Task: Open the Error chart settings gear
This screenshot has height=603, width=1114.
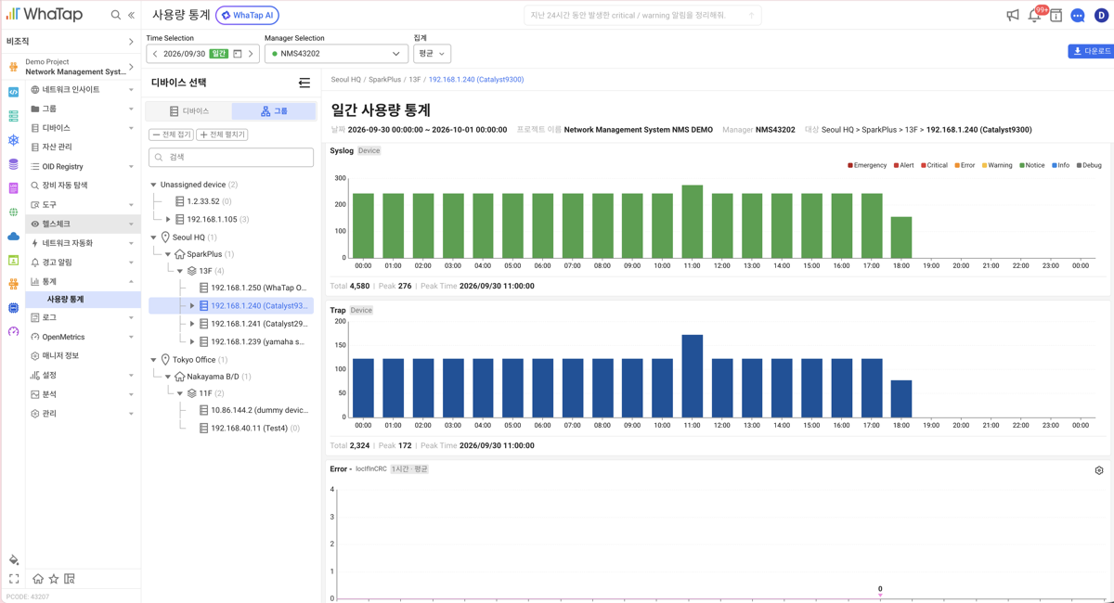Action: click(1099, 470)
